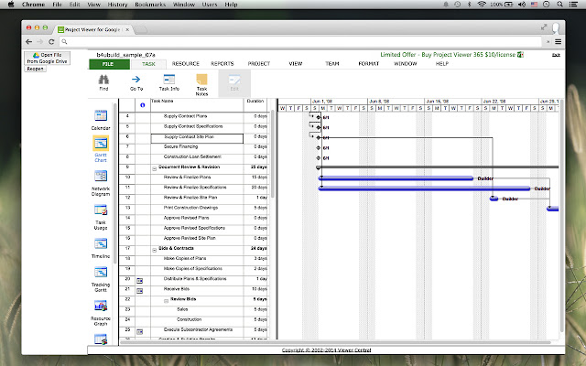Open the HELP ribbon tab
586x366 pixels.
[441, 64]
